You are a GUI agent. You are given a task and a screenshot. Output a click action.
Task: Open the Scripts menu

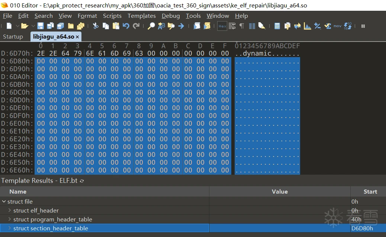(x=112, y=16)
